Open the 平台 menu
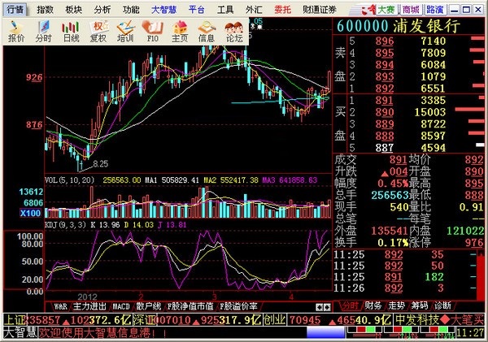The height and width of the screenshot is (342, 488). point(196,10)
